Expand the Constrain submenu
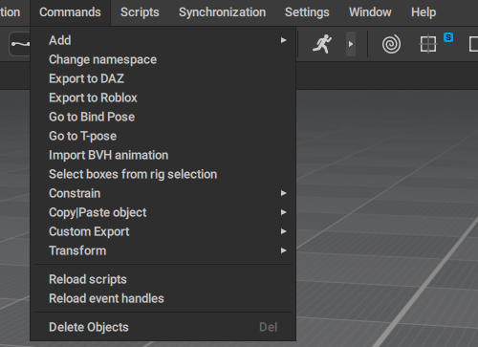Viewport: 478px width, 347px height. [x=163, y=193]
